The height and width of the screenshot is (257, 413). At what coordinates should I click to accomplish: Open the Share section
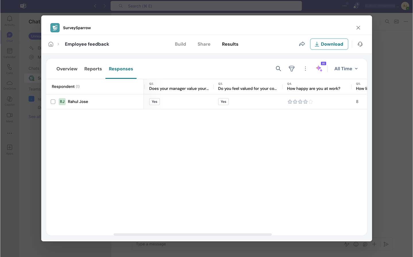click(204, 44)
